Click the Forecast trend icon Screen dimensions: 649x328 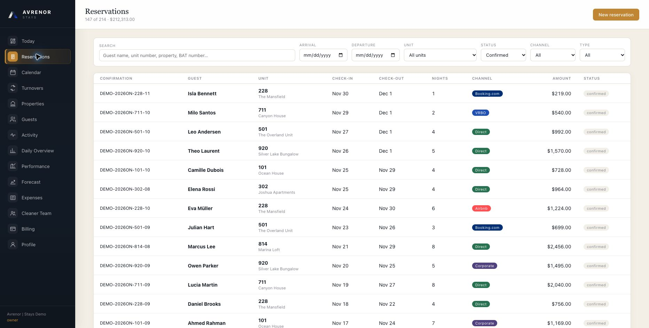(13, 182)
